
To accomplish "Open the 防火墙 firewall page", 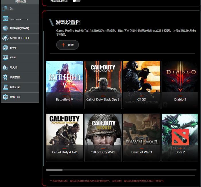I will (x=20, y=67).
